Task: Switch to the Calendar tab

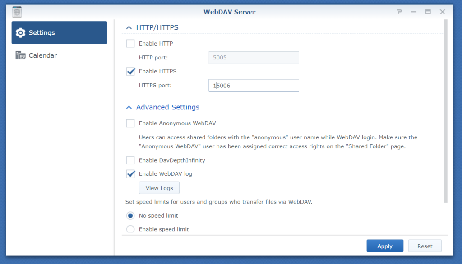Action: pyautogui.click(x=60, y=55)
